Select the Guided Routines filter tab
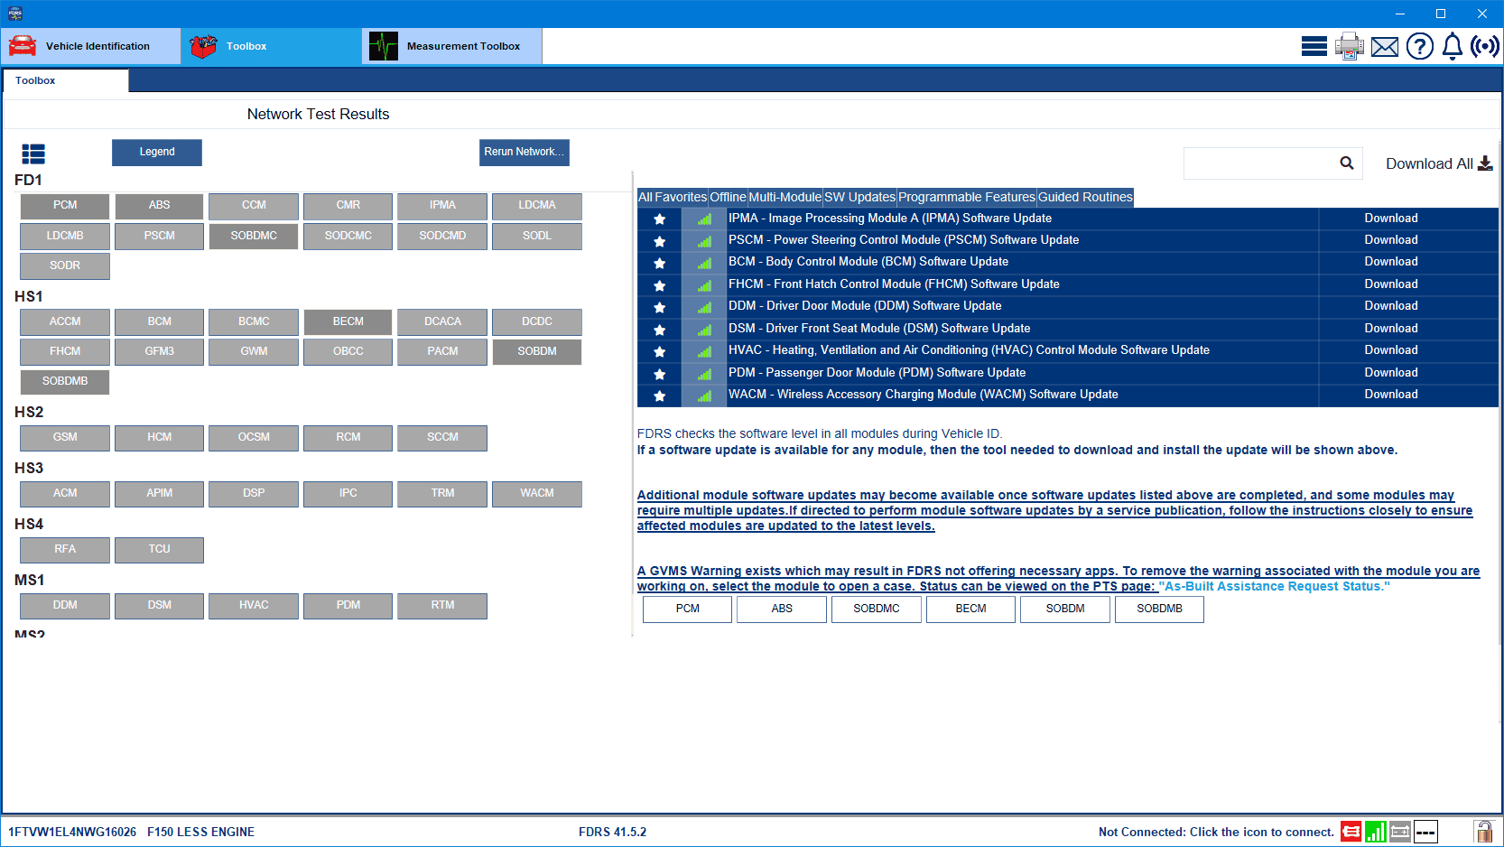The width and height of the screenshot is (1504, 847). point(1084,197)
